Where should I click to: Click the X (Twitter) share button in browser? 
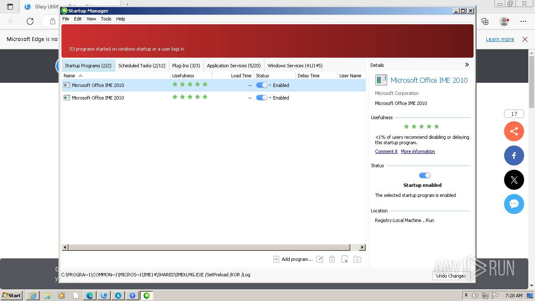click(514, 180)
